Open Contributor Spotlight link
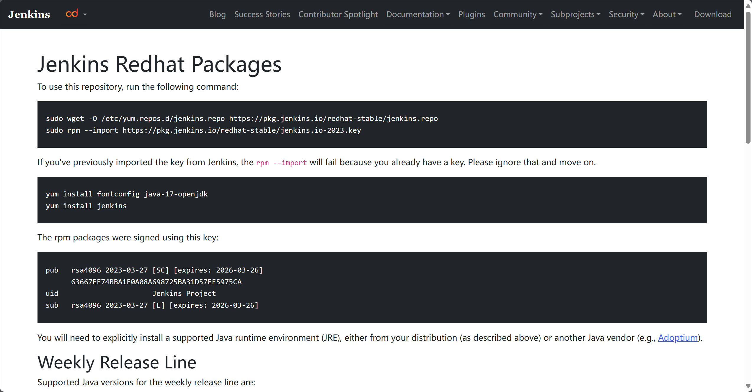752x392 pixels. coord(338,14)
